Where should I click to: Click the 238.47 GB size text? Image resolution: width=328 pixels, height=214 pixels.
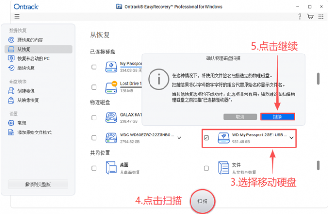pos(129,121)
